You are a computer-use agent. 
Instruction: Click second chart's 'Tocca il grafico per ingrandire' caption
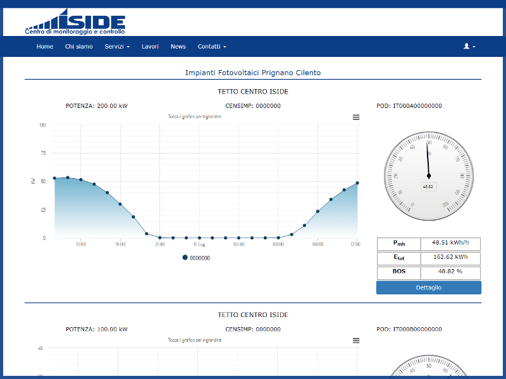coord(195,340)
